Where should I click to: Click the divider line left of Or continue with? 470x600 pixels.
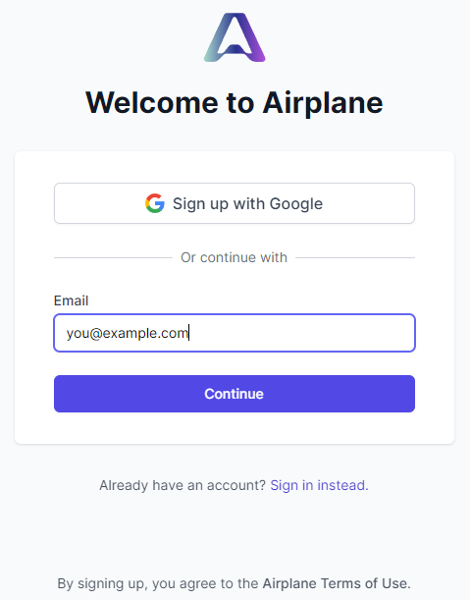[113, 258]
